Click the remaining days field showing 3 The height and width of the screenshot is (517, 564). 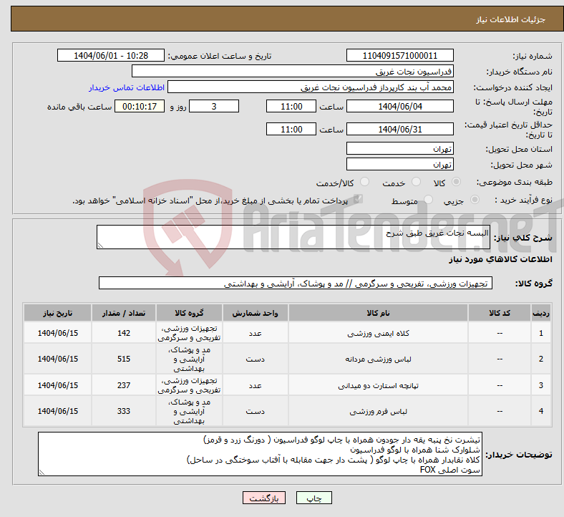click(x=214, y=106)
